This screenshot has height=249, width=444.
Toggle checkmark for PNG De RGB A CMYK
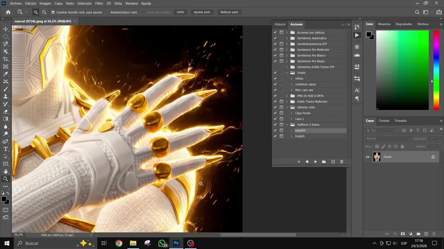[x=275, y=96]
